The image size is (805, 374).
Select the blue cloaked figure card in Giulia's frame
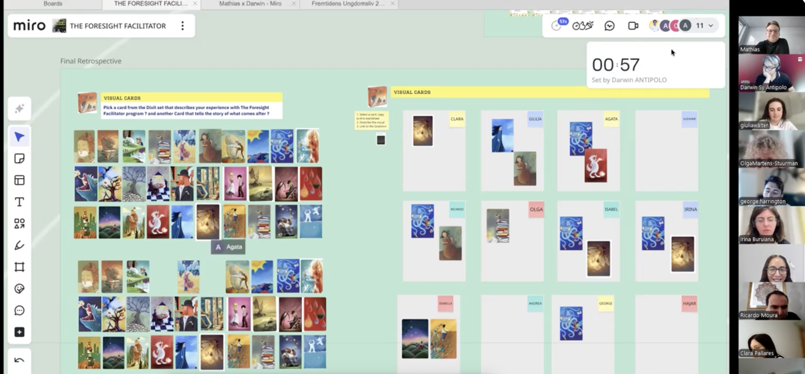click(x=503, y=136)
